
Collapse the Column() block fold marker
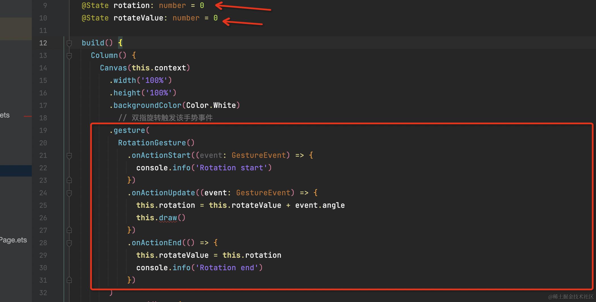pos(69,56)
